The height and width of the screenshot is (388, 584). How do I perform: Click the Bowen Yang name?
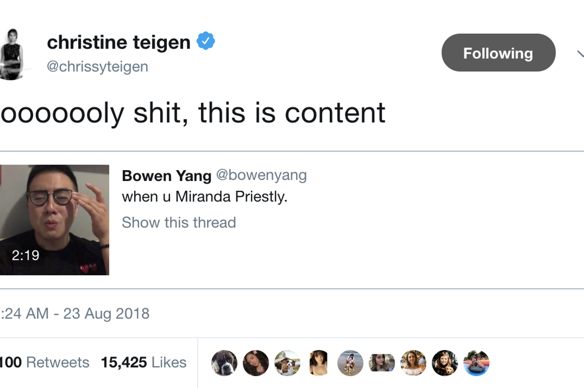[166, 176]
